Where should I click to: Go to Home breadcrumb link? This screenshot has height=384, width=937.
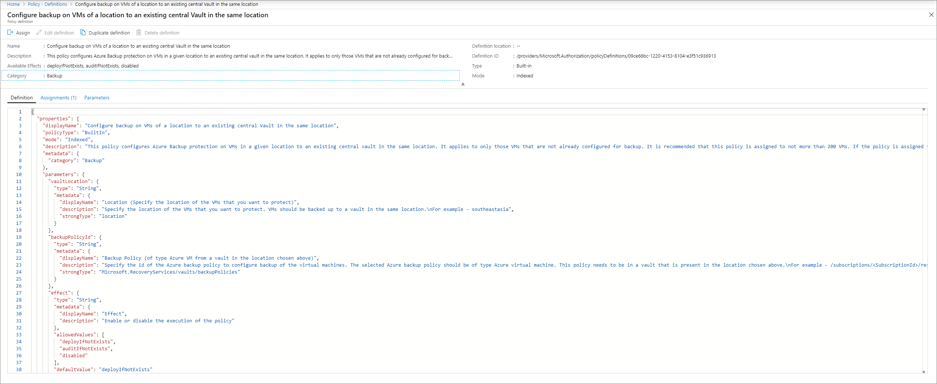coord(13,4)
